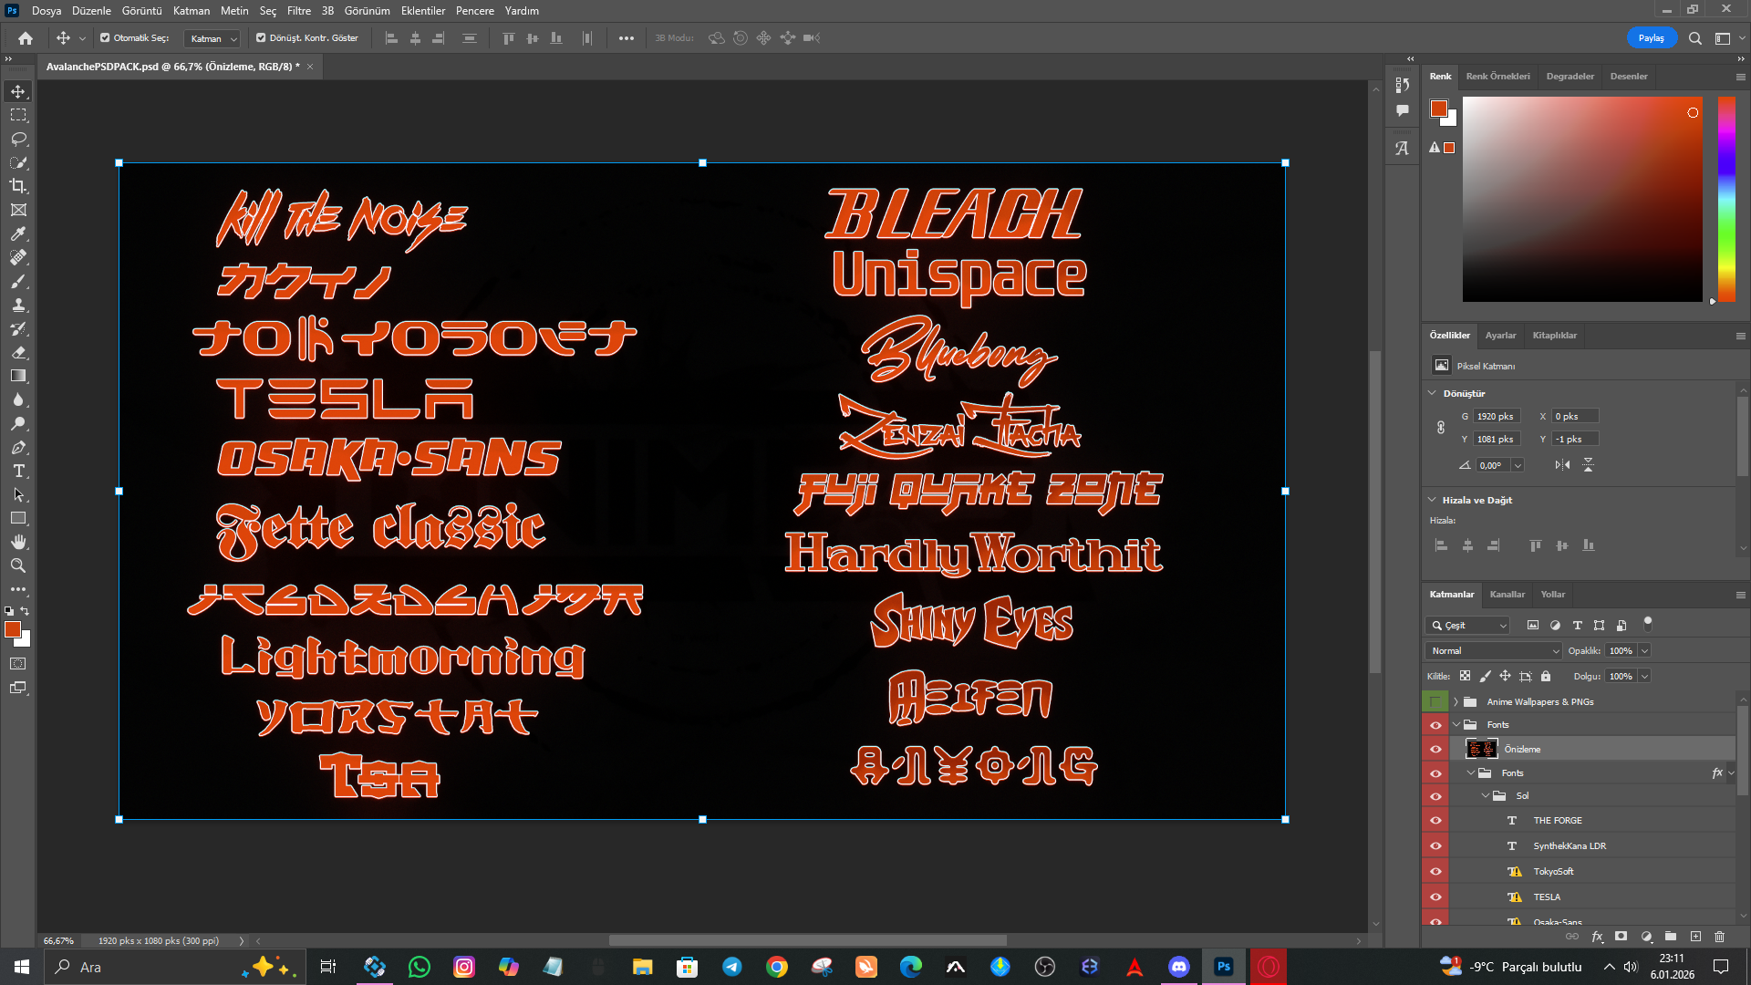Click the color picker gradient field
This screenshot has width=1751, height=985.
(x=1582, y=199)
